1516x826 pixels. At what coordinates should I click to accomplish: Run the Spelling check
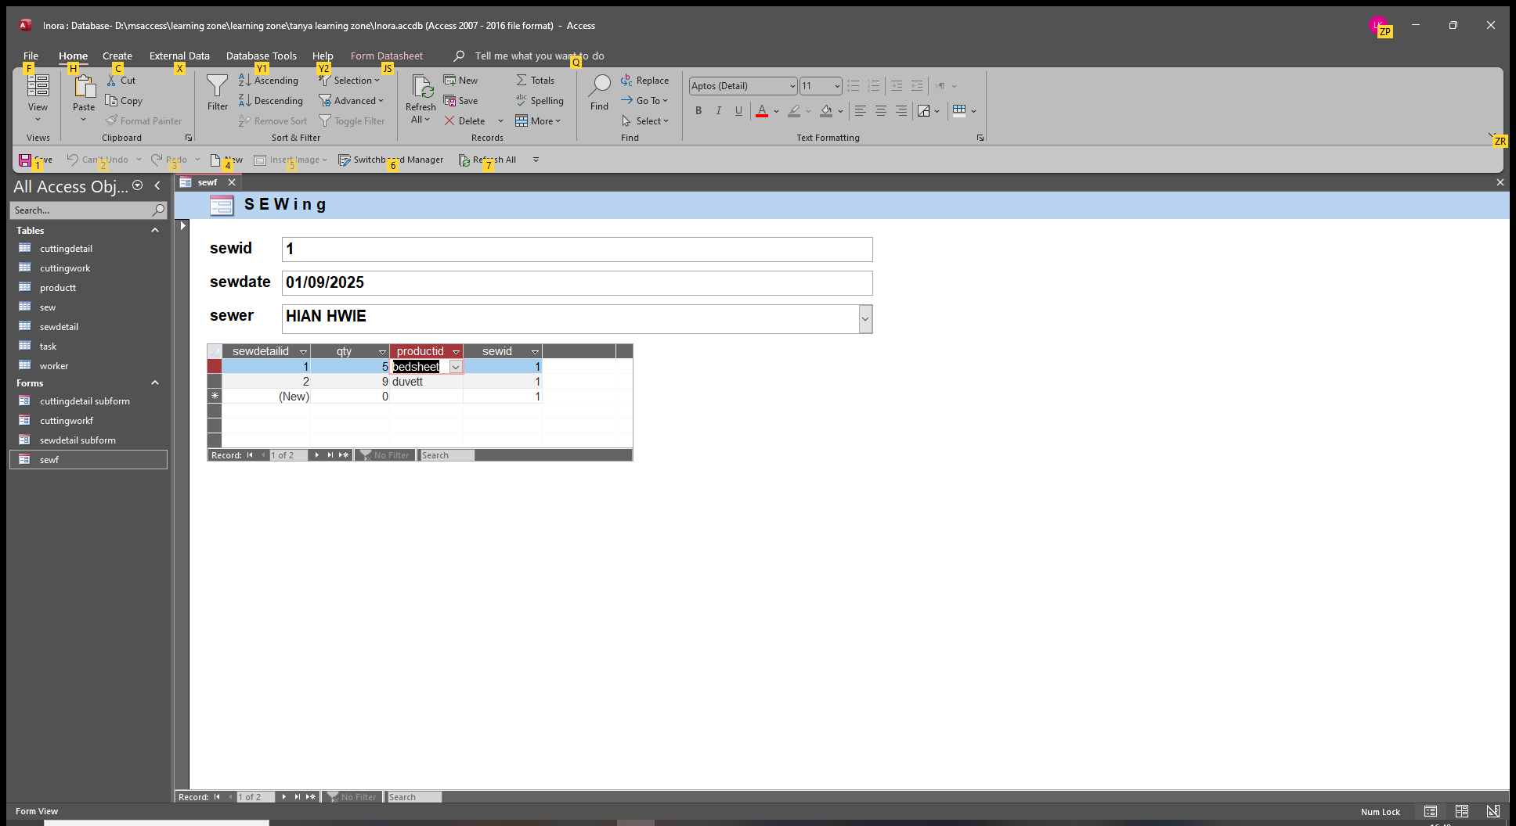point(540,101)
